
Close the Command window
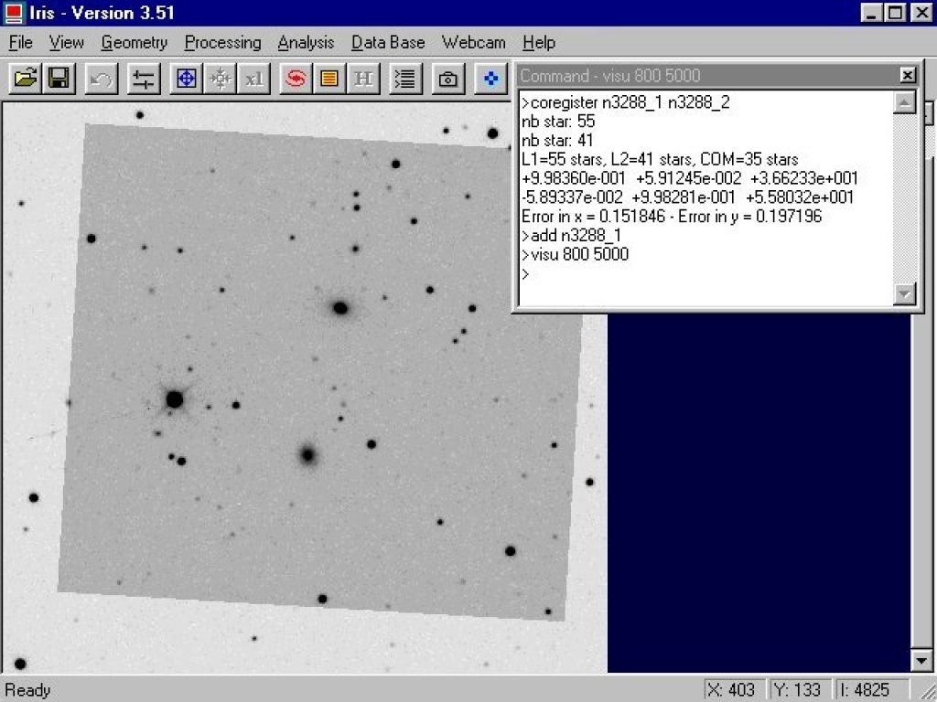pyautogui.click(x=908, y=75)
